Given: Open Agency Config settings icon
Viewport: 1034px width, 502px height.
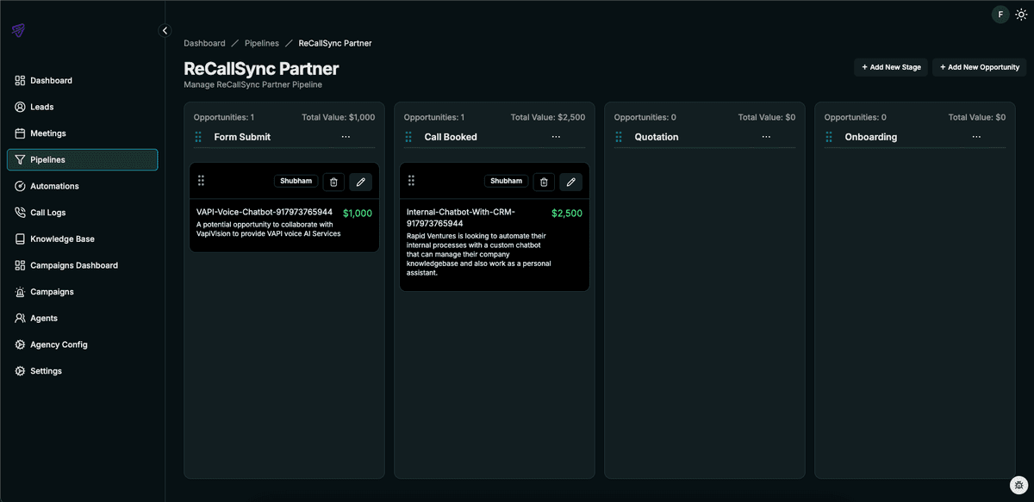Looking at the screenshot, I should tap(21, 344).
